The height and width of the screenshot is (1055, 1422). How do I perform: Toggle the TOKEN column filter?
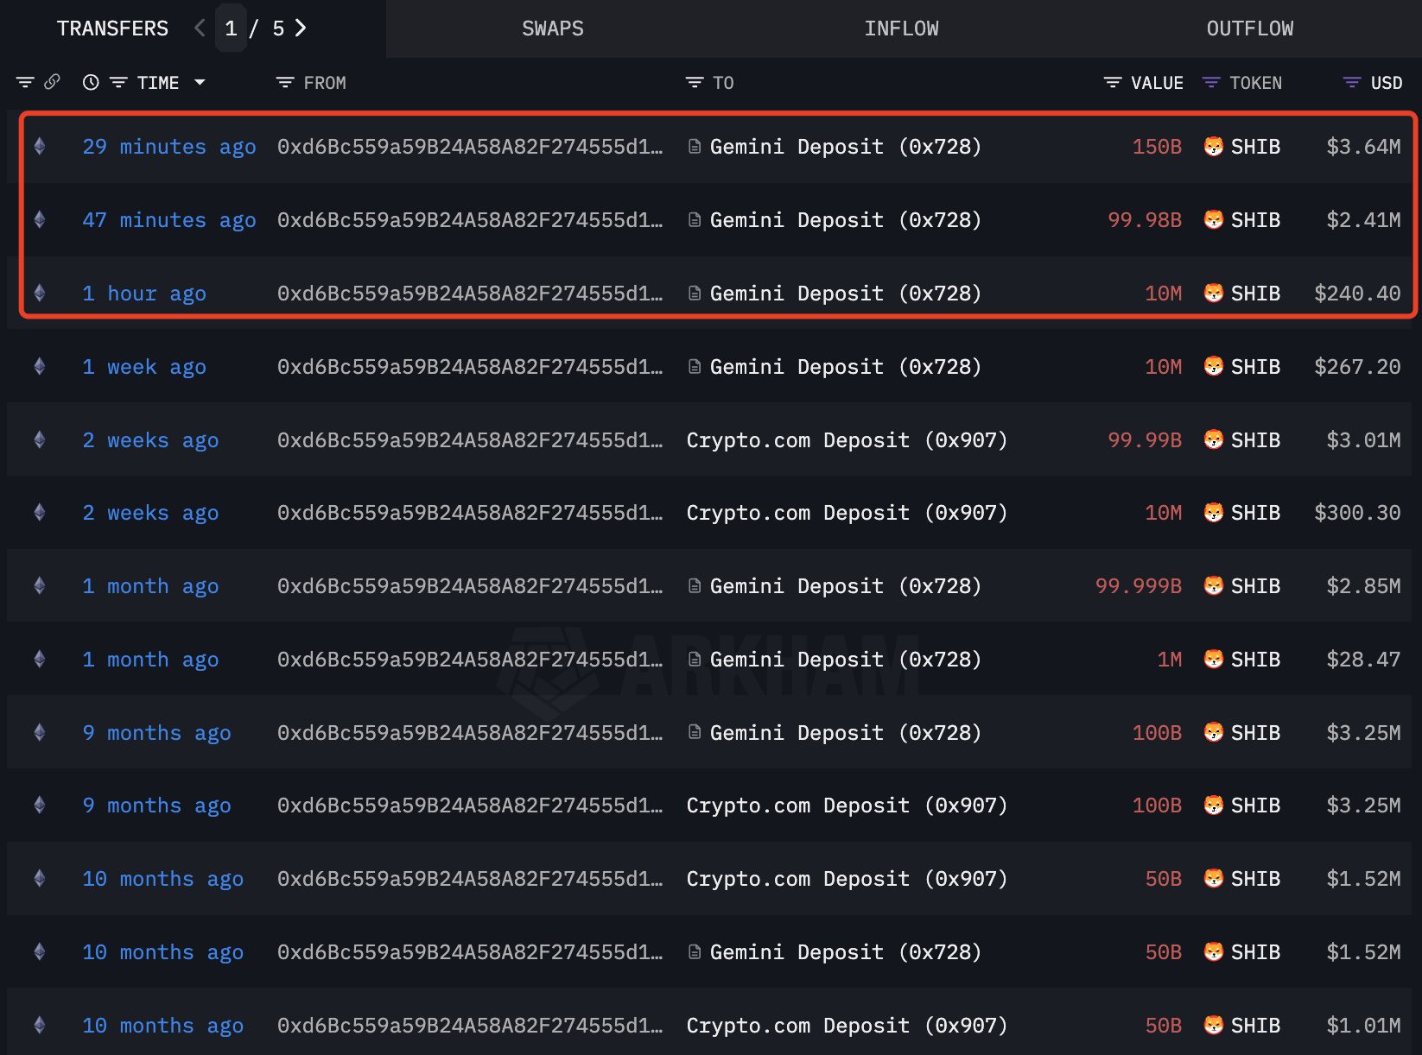point(1211,83)
